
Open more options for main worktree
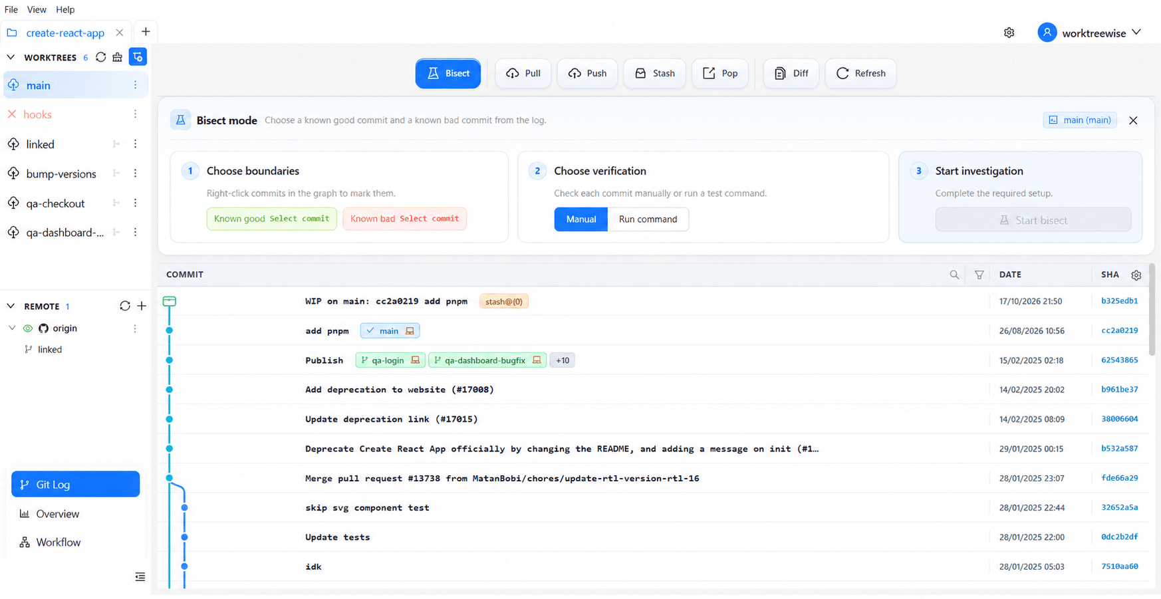135,85
